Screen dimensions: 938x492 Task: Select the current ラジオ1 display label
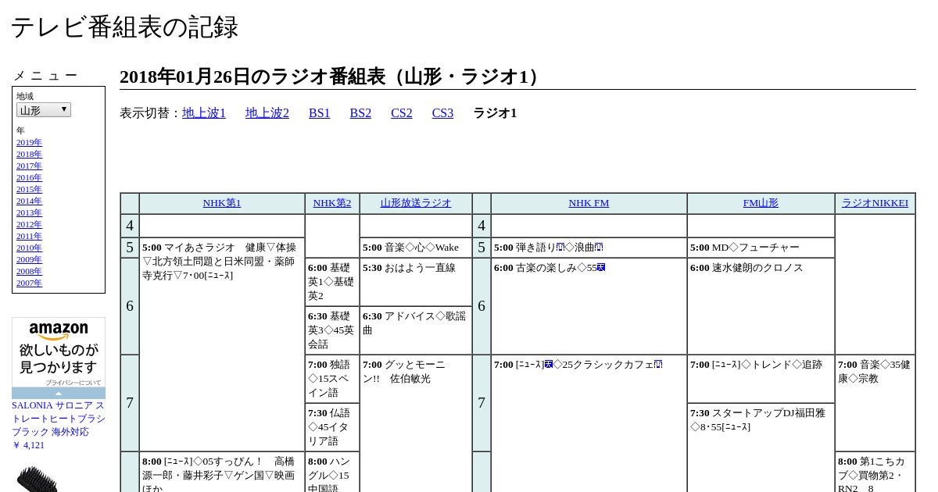pos(495,113)
